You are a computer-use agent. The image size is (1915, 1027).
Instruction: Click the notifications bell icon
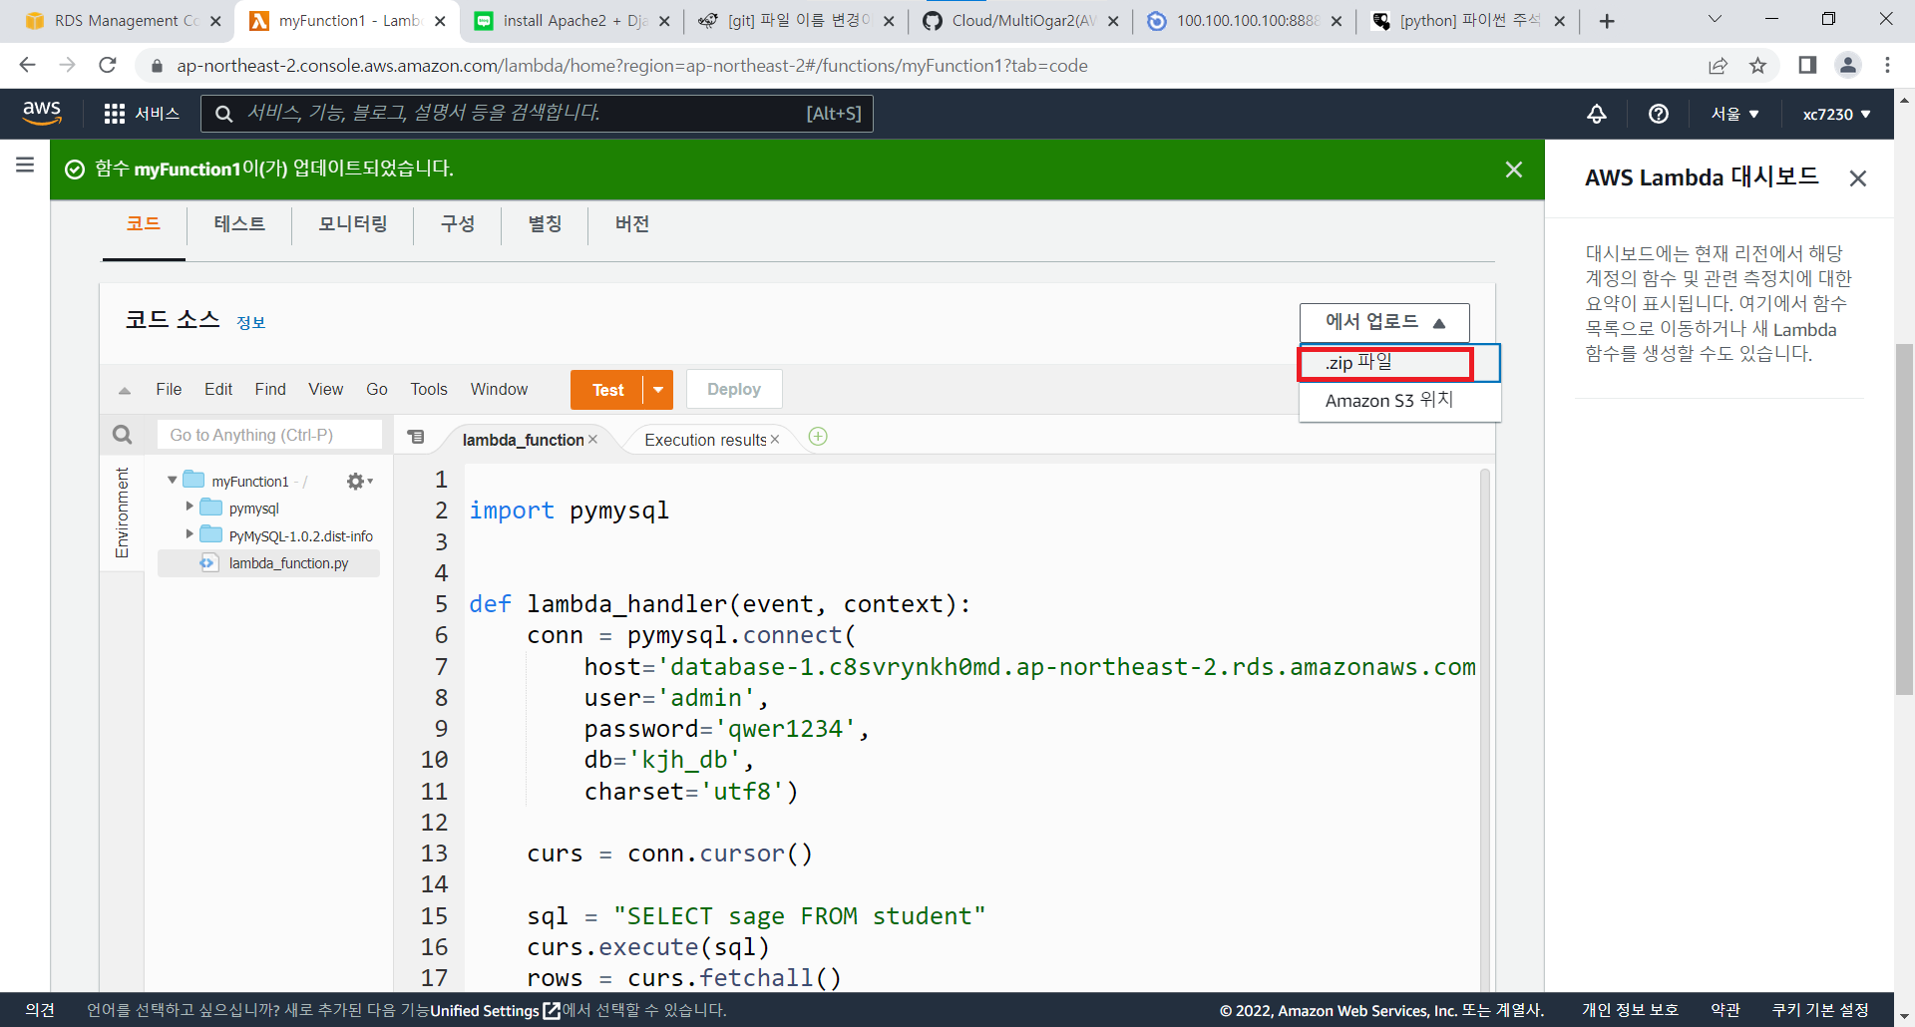coord(1597,114)
